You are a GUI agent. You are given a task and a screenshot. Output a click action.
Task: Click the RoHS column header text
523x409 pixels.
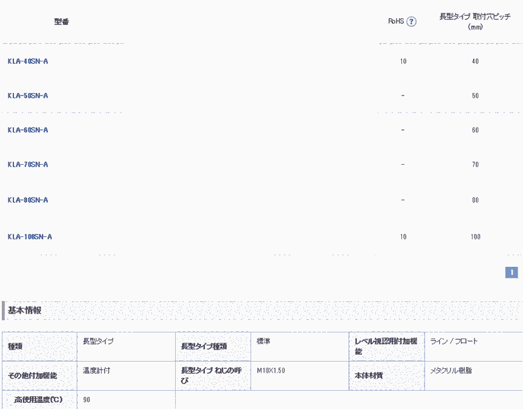click(x=396, y=22)
